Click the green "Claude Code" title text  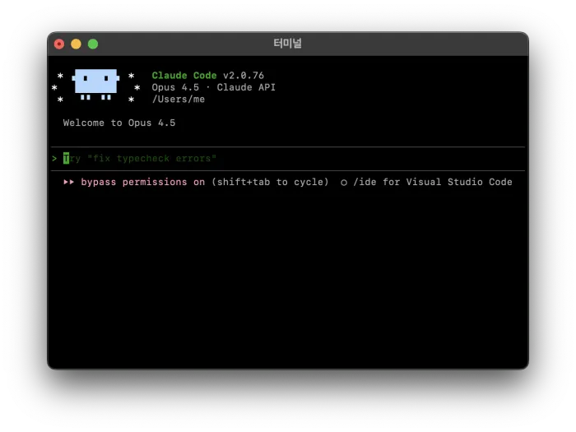[184, 76]
